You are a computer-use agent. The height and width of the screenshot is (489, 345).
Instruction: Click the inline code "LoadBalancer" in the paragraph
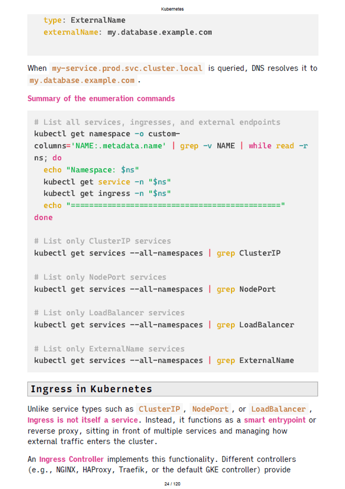pyautogui.click(x=278, y=409)
